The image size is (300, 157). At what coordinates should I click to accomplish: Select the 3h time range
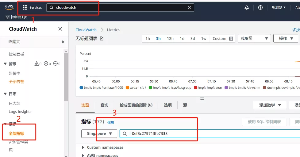tap(158, 39)
